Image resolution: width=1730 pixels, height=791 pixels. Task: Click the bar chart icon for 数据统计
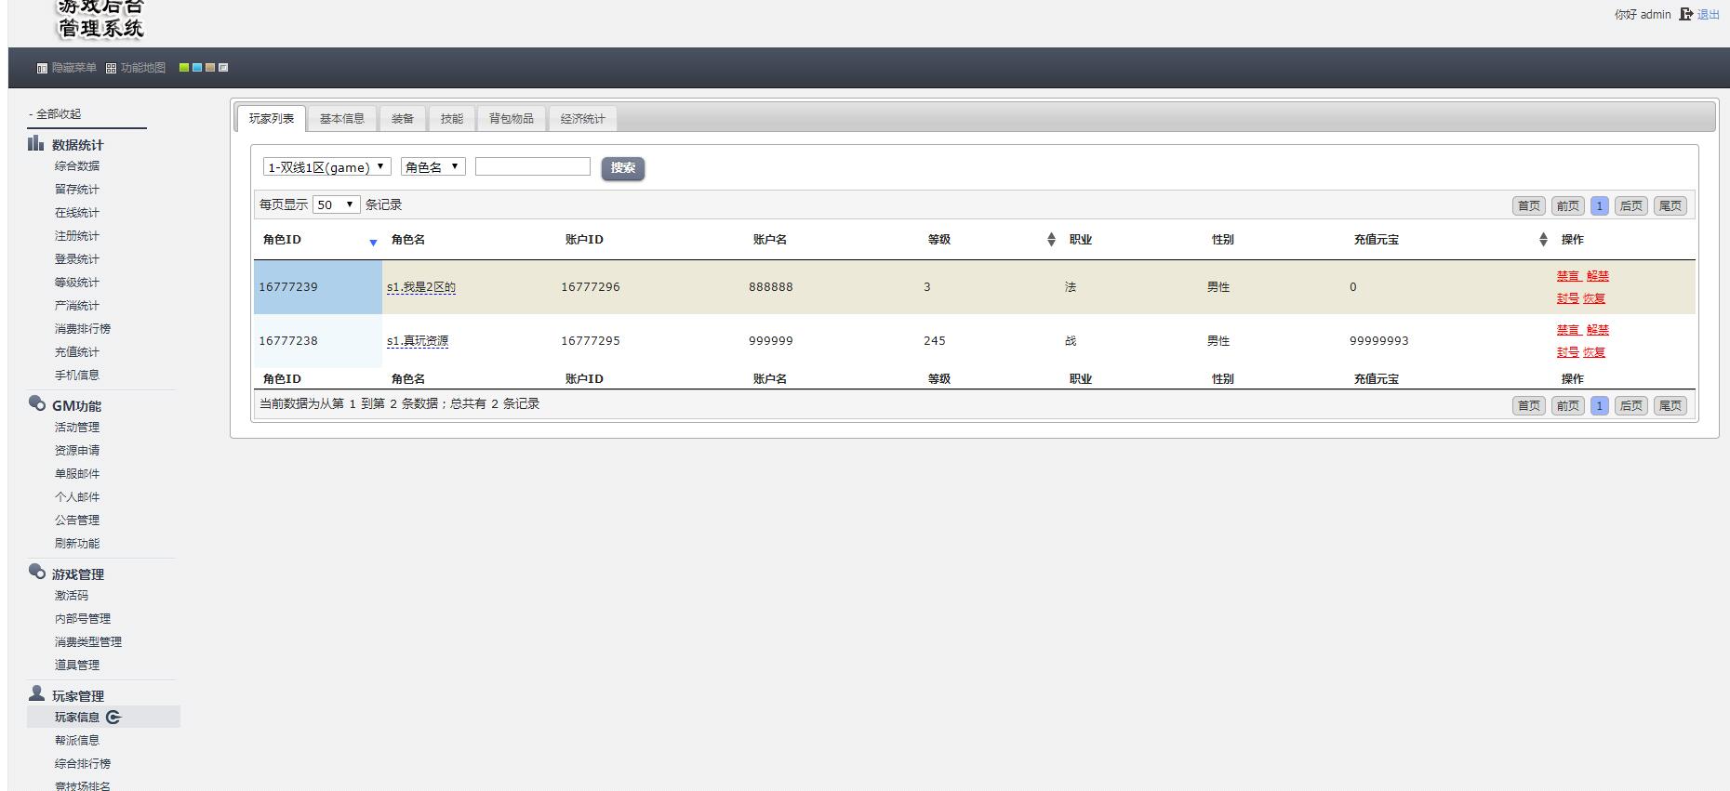click(36, 143)
